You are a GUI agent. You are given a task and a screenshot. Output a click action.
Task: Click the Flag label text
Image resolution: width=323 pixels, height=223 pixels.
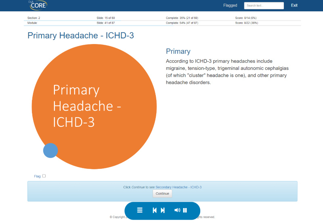37,176
